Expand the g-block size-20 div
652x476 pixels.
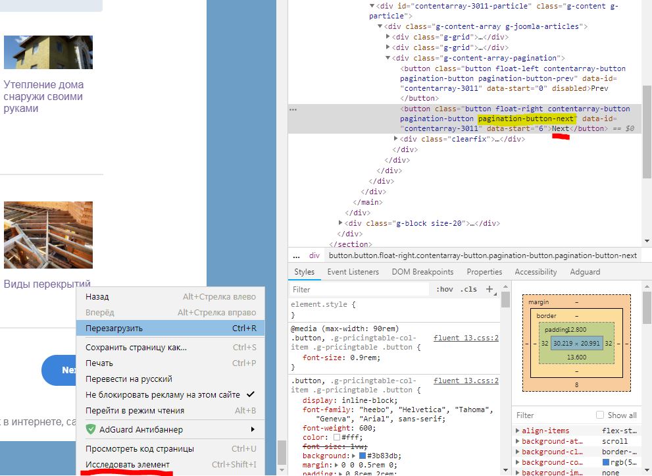pyautogui.click(x=341, y=223)
